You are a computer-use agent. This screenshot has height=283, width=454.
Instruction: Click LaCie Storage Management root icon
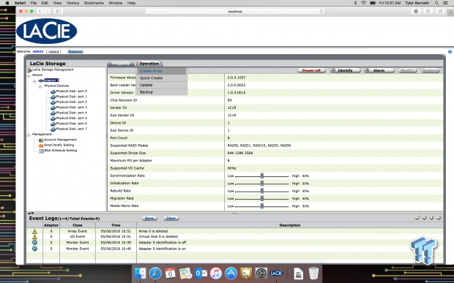point(29,70)
